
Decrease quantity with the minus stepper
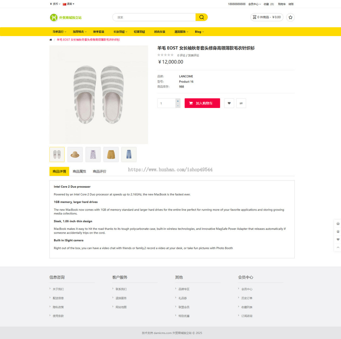tap(178, 106)
